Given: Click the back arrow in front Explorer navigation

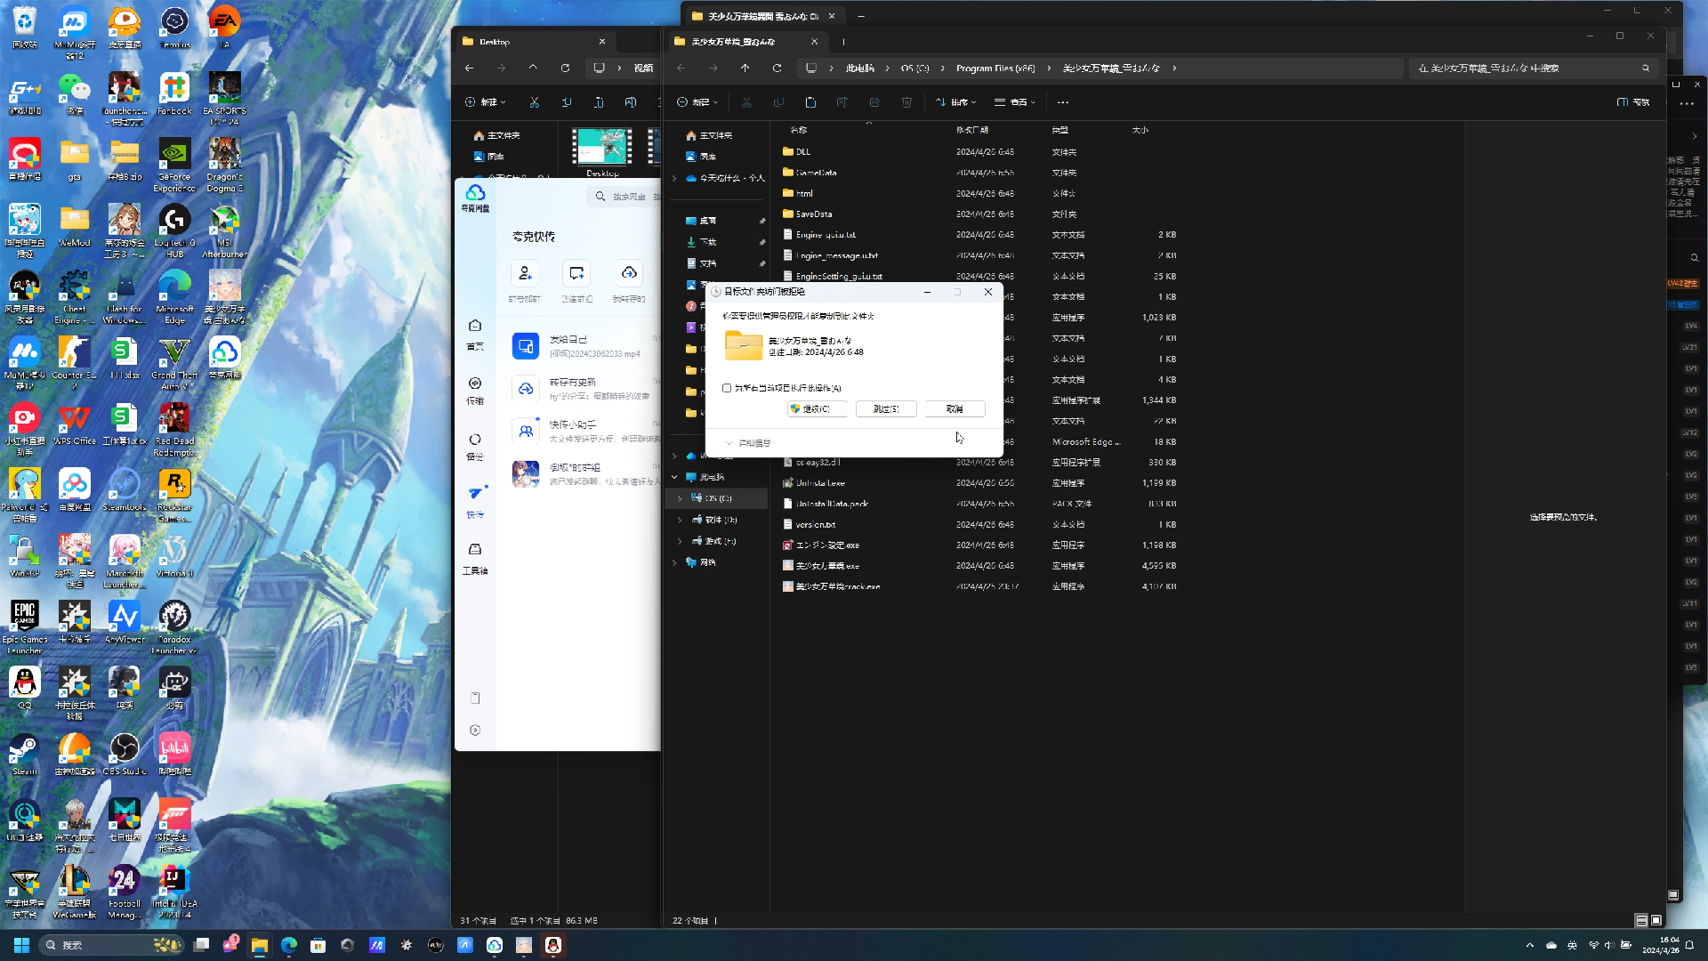Looking at the screenshot, I should point(681,68).
